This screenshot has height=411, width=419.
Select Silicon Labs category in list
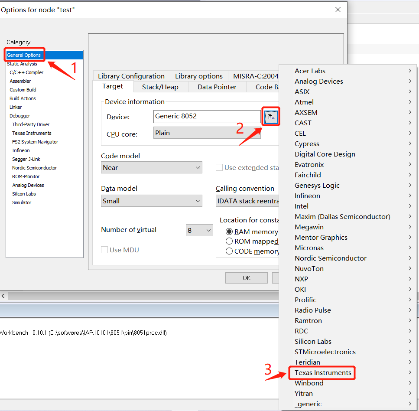pyautogui.click(x=24, y=194)
